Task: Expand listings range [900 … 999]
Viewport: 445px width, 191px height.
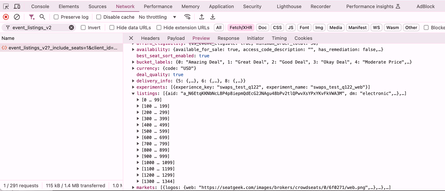Action: (x=139, y=156)
